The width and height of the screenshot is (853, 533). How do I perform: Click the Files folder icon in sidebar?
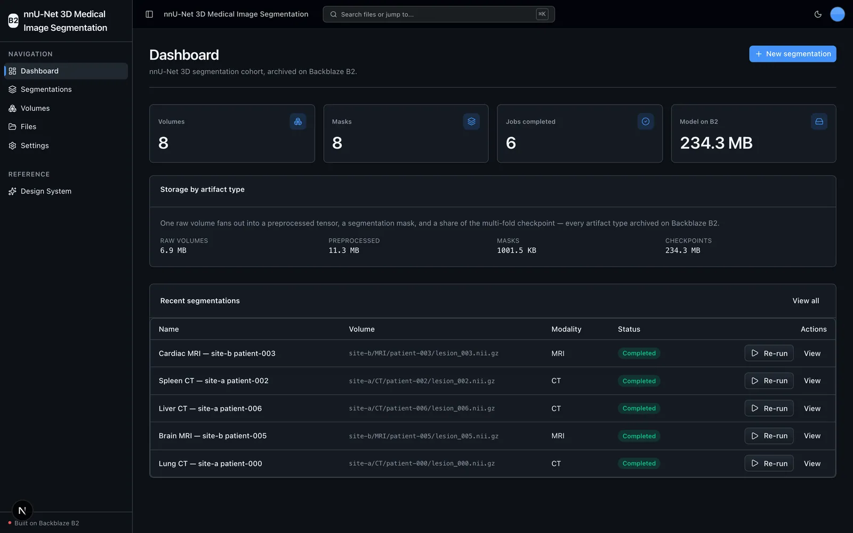coord(12,127)
